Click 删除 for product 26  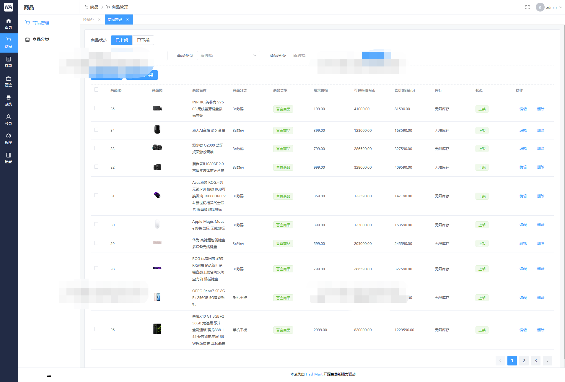click(x=541, y=330)
